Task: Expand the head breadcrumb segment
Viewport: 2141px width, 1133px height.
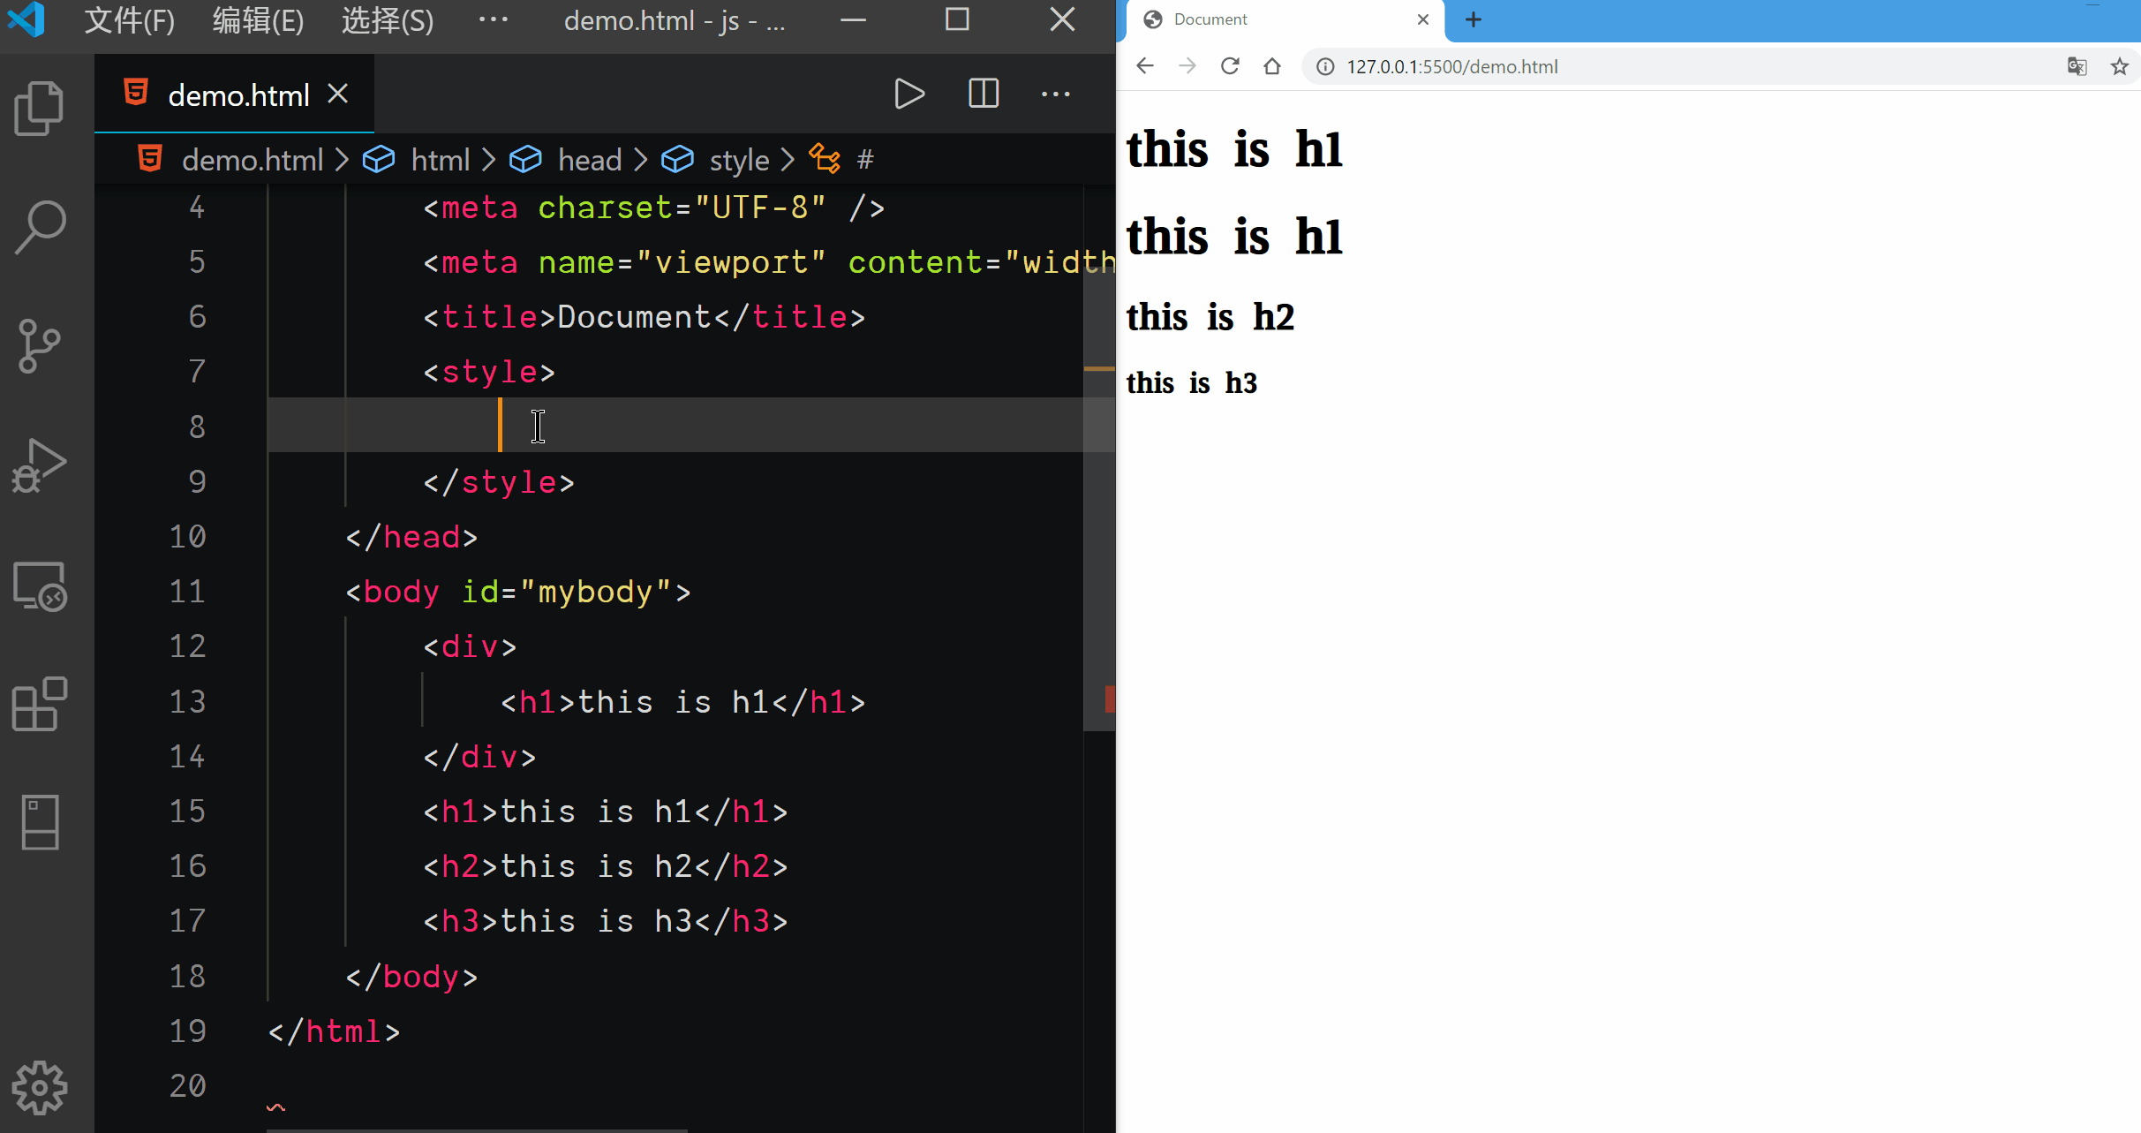Action: point(590,160)
